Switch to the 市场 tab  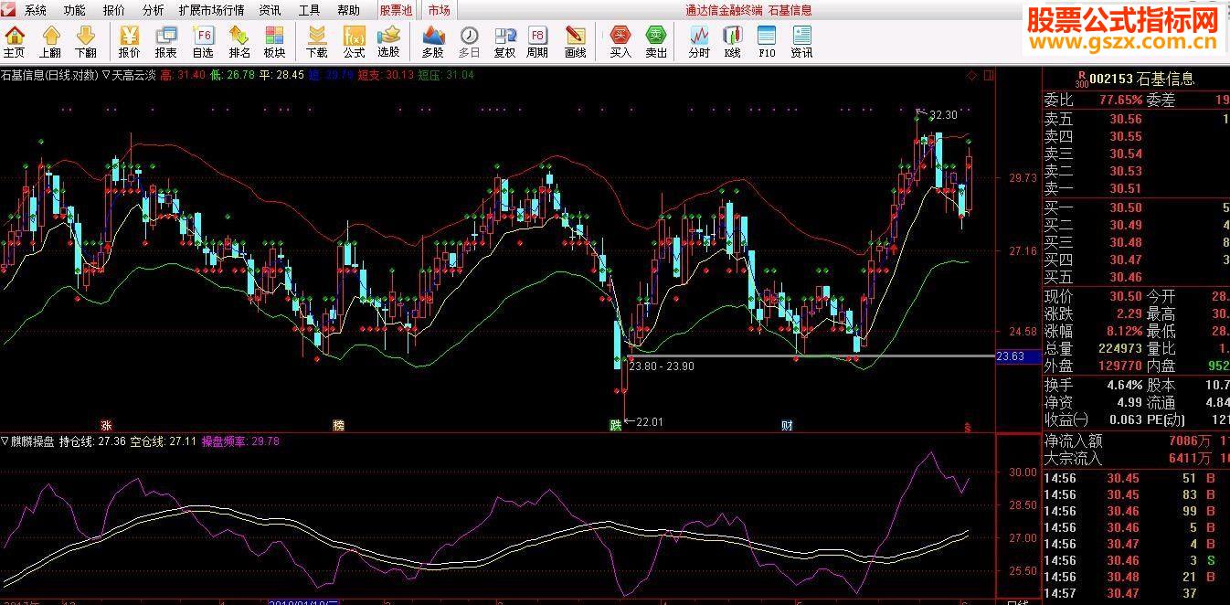[439, 10]
